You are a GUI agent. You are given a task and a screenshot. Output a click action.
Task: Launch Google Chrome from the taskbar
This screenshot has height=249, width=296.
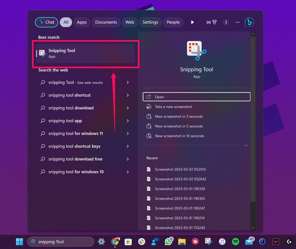(x=115, y=242)
